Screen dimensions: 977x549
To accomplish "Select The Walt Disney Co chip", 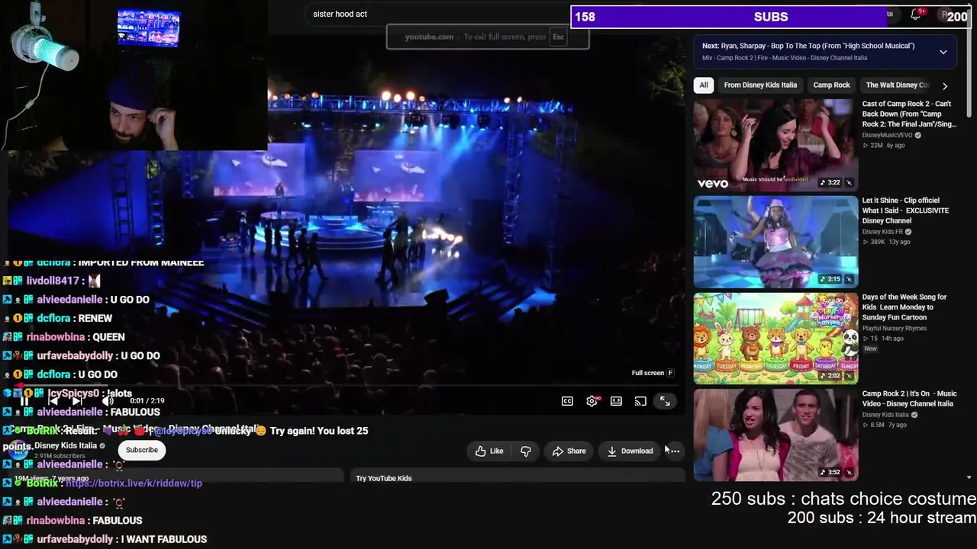I will coord(897,85).
